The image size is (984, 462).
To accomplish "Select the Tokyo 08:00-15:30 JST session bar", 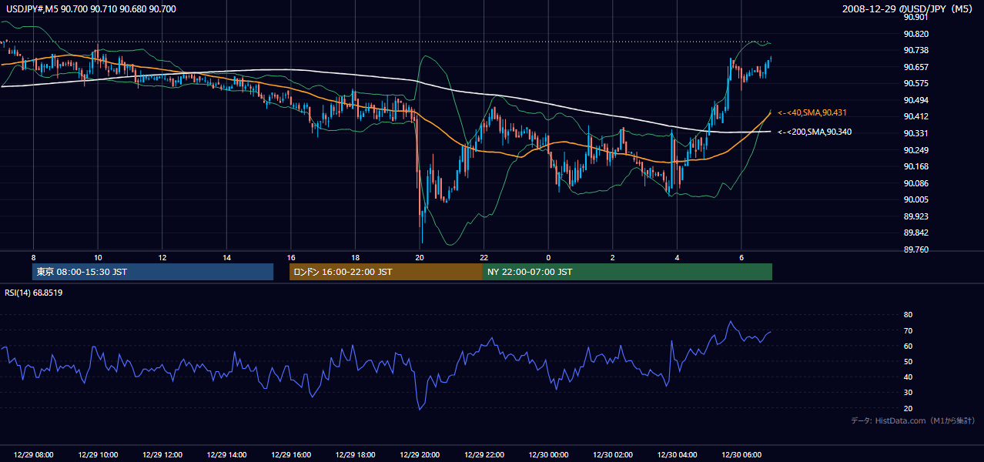I will [152, 272].
